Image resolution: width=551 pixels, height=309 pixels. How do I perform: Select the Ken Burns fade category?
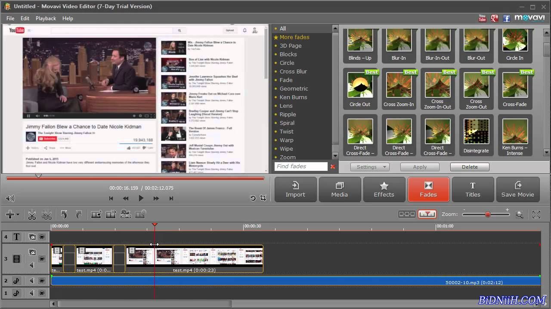(293, 97)
